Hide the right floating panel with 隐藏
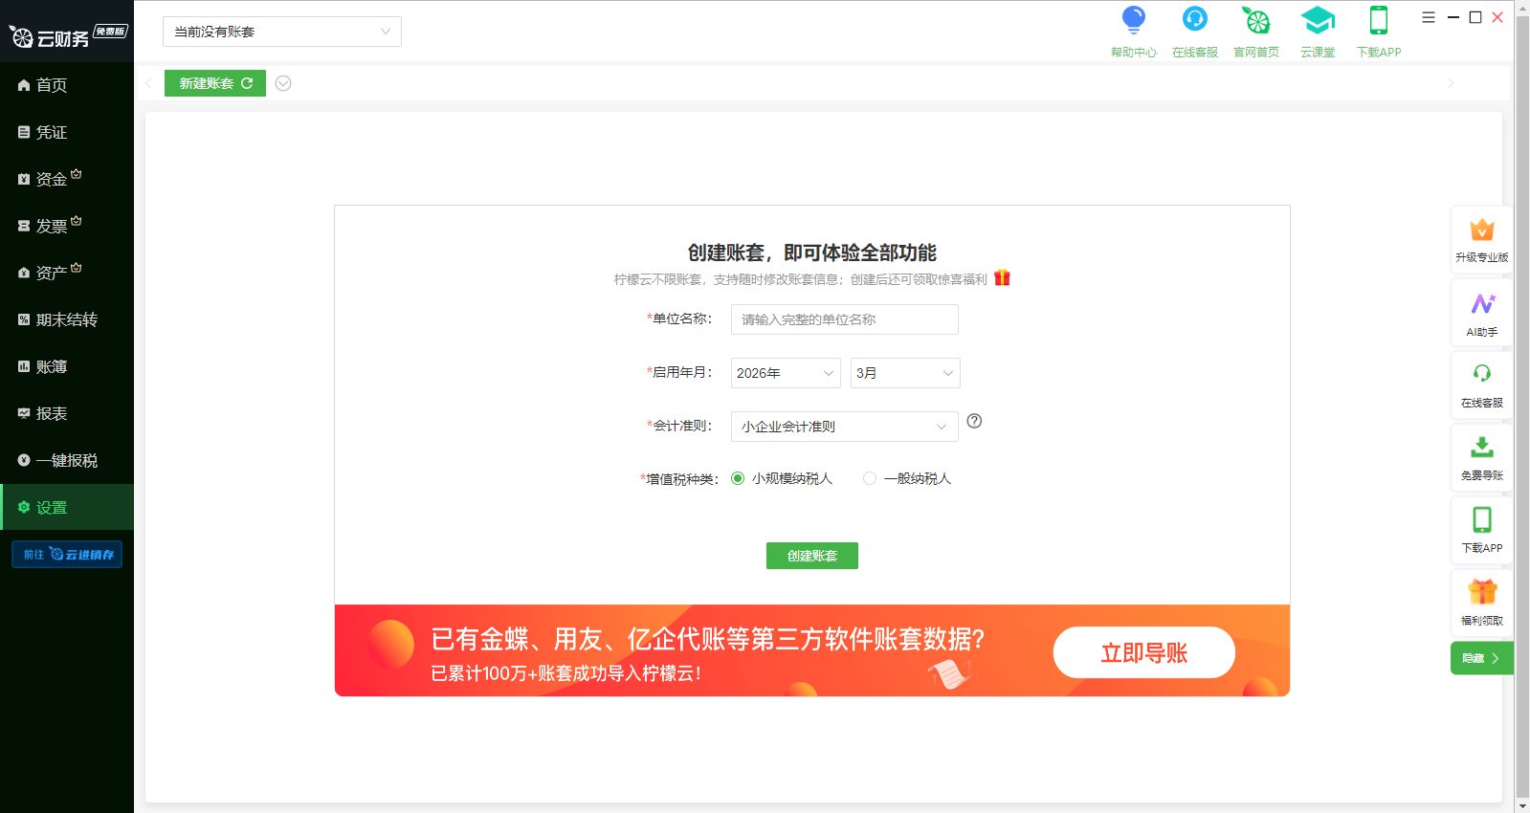 [1481, 658]
